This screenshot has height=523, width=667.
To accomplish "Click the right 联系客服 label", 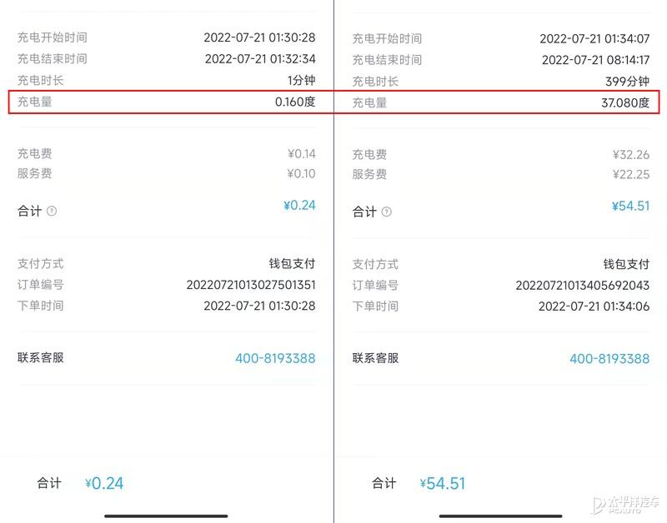I will [x=375, y=359].
